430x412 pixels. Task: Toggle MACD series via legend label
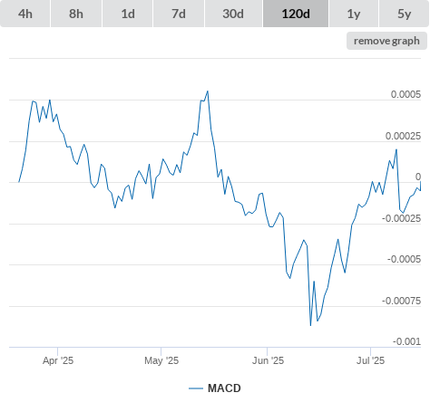224,388
